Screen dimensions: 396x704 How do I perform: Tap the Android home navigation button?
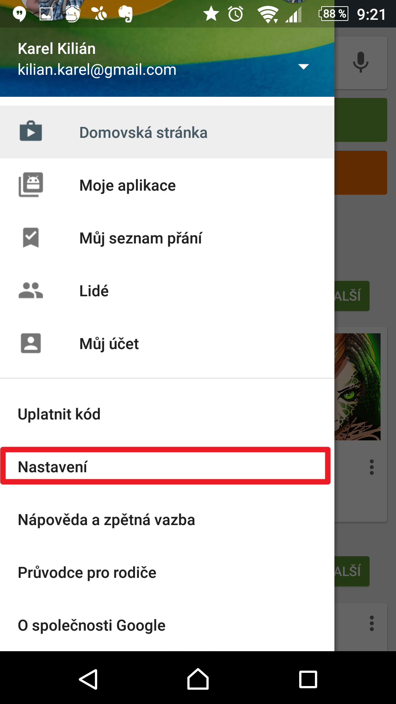tap(198, 679)
